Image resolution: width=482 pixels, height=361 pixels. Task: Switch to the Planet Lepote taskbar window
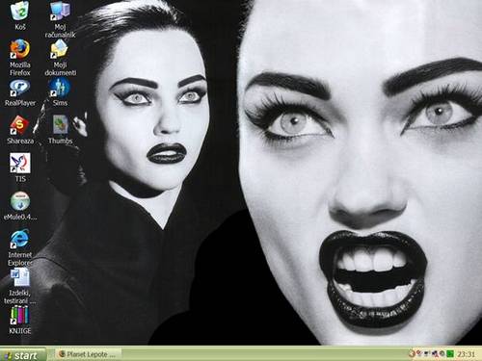[88, 354]
